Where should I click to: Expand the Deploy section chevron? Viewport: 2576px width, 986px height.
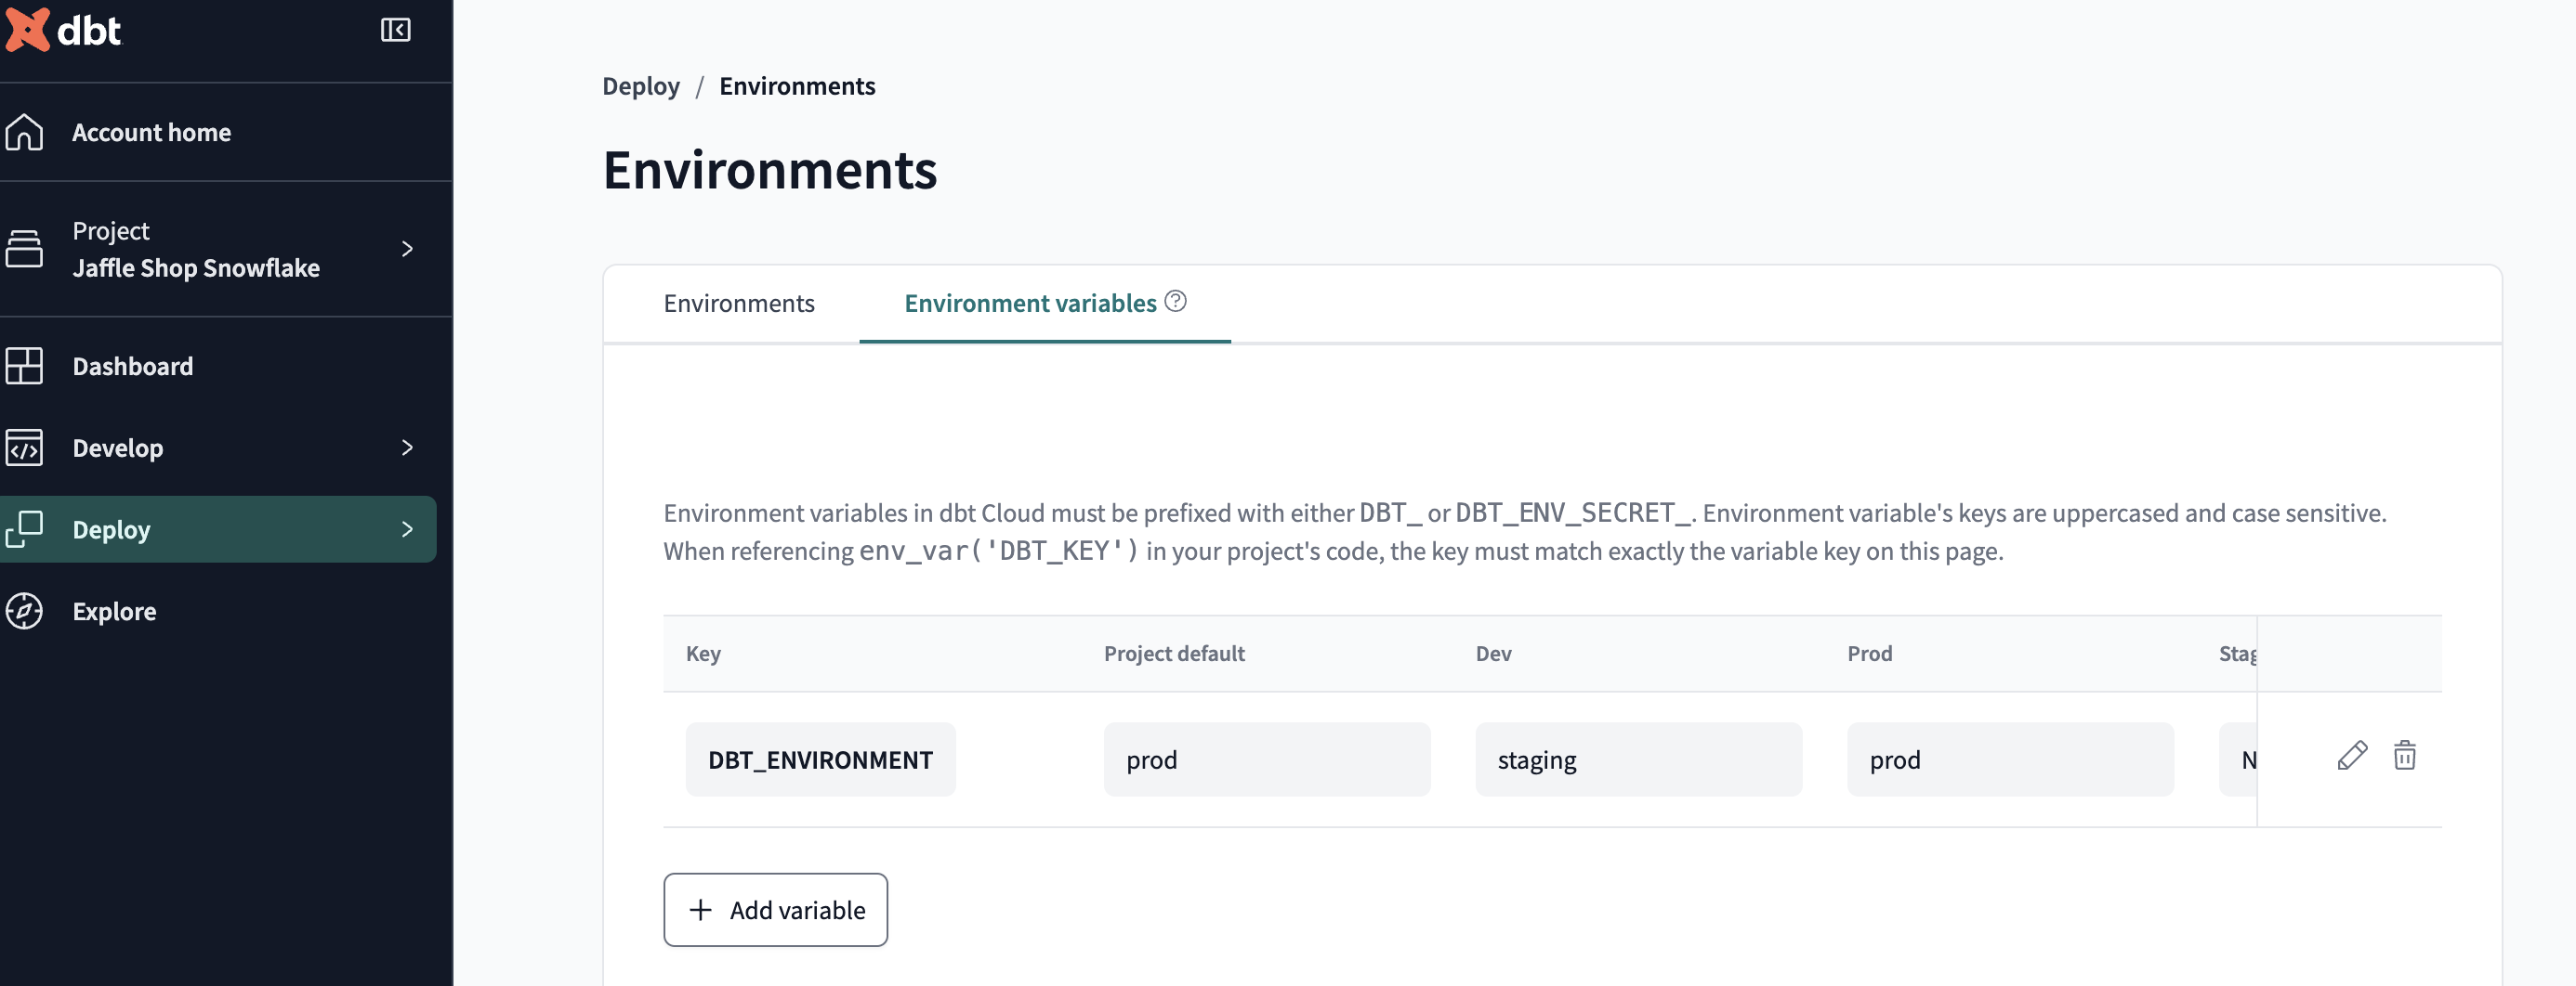(407, 529)
